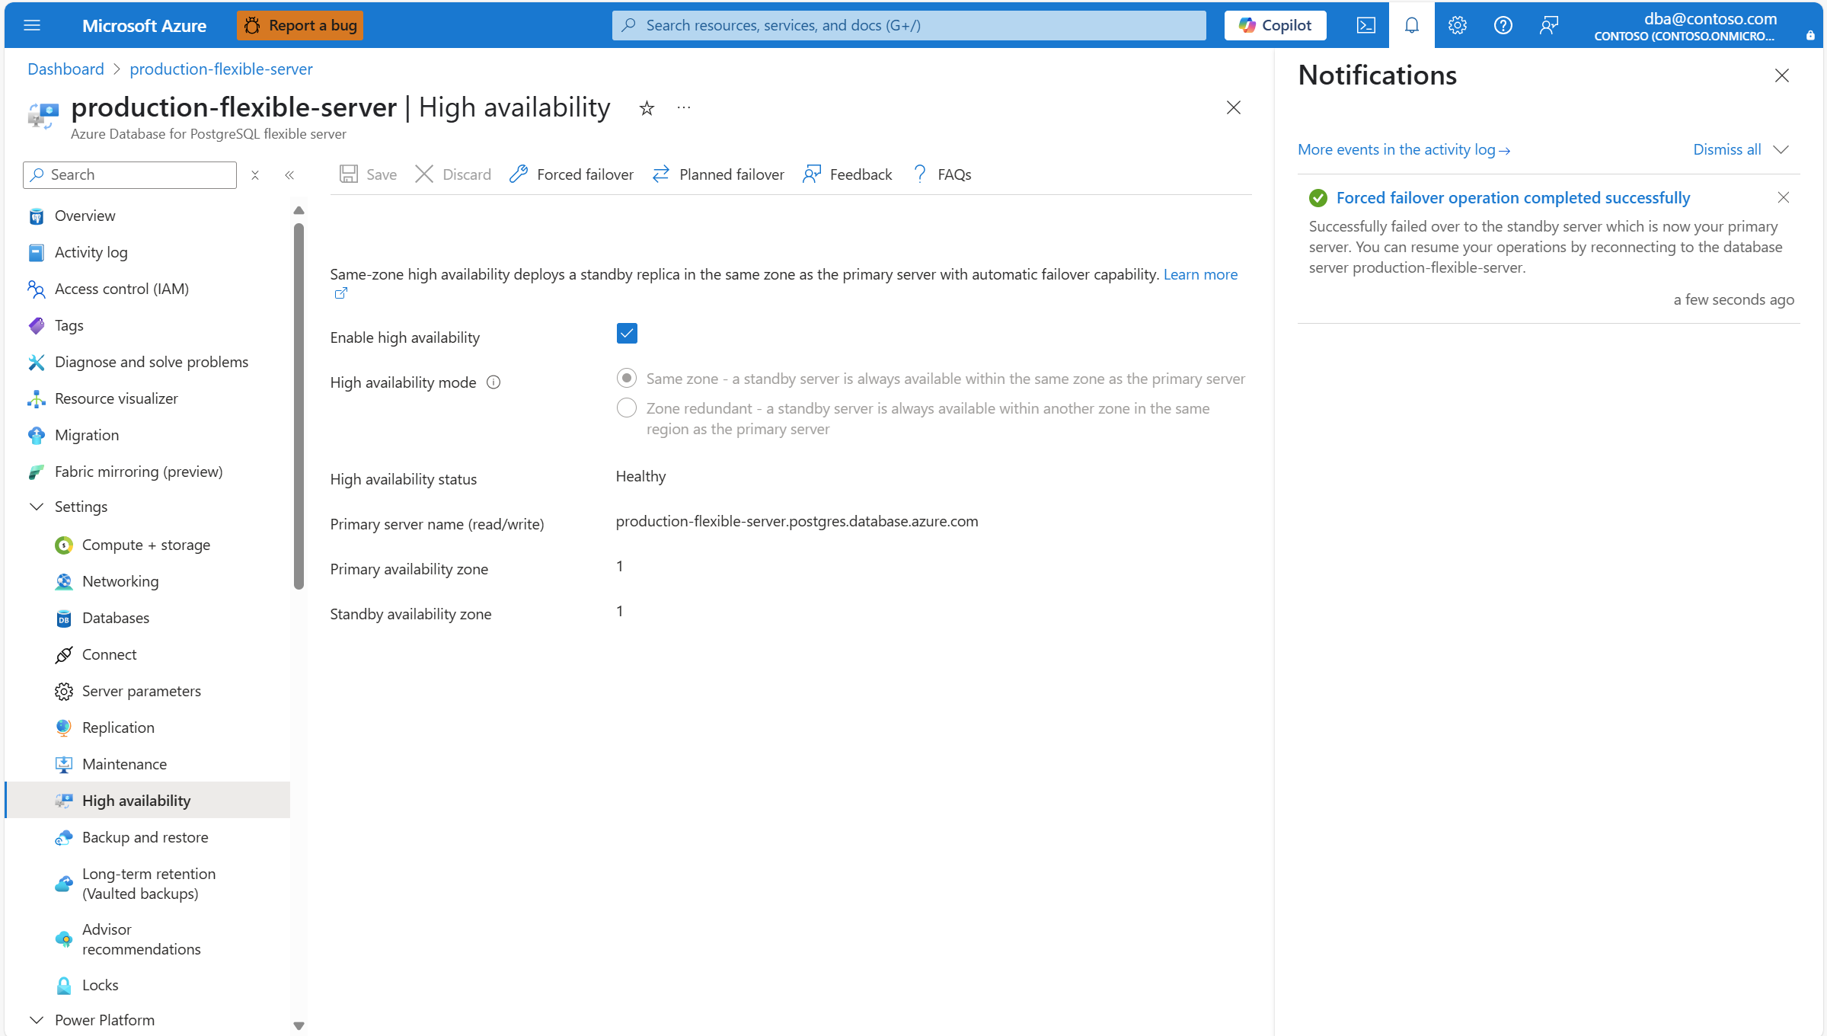1827x1036 pixels.
Task: Click the Advisor recommendations icon
Action: [64, 939]
